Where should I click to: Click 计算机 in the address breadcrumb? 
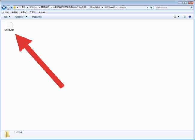[23, 7]
